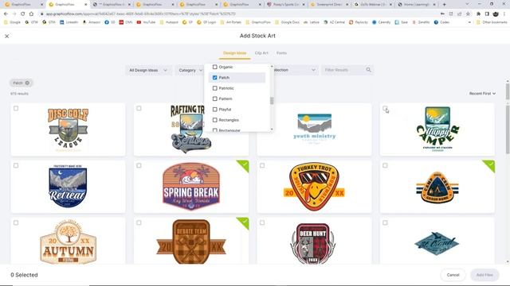The height and width of the screenshot is (286, 510).
Task: Show hidden bookmarks overflow arrow
Action: pos(469,22)
